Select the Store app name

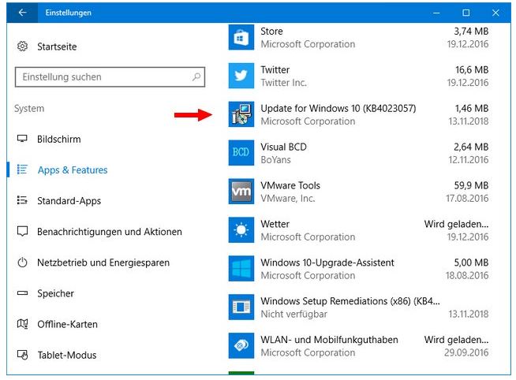(x=271, y=32)
